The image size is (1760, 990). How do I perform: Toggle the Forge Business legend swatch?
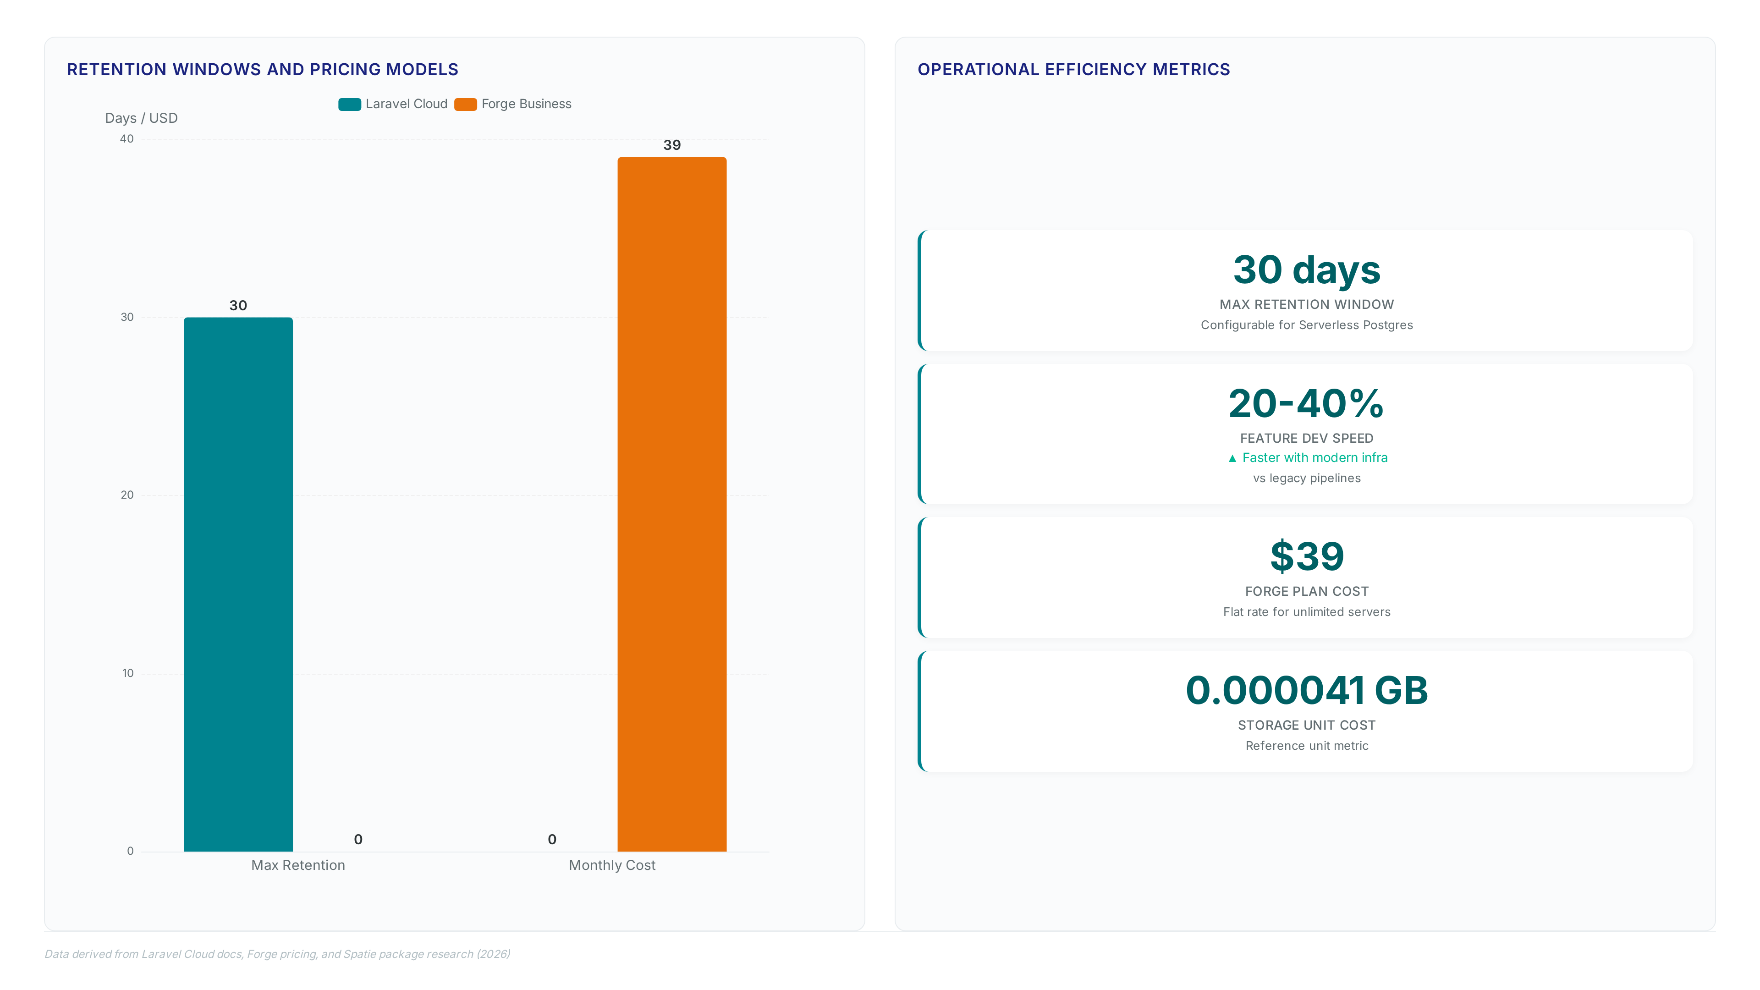465,104
